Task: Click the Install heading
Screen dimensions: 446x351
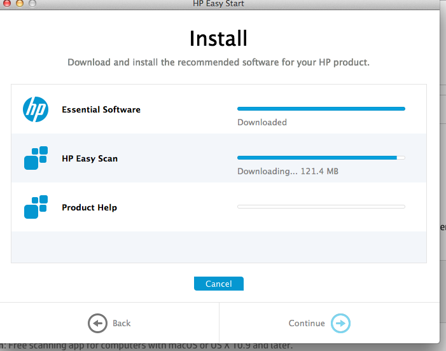Action: tap(218, 39)
